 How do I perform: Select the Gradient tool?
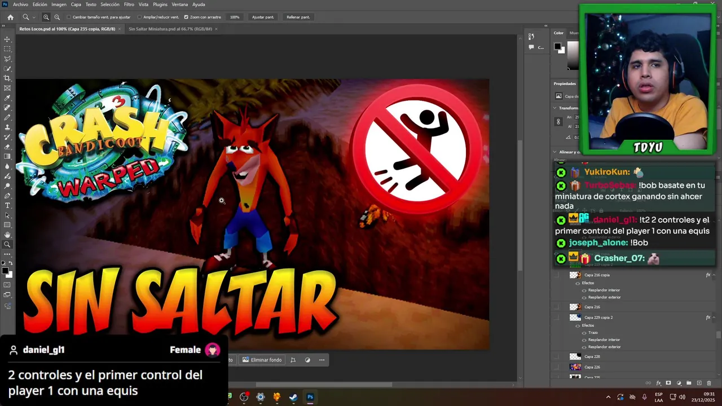[x=7, y=157]
